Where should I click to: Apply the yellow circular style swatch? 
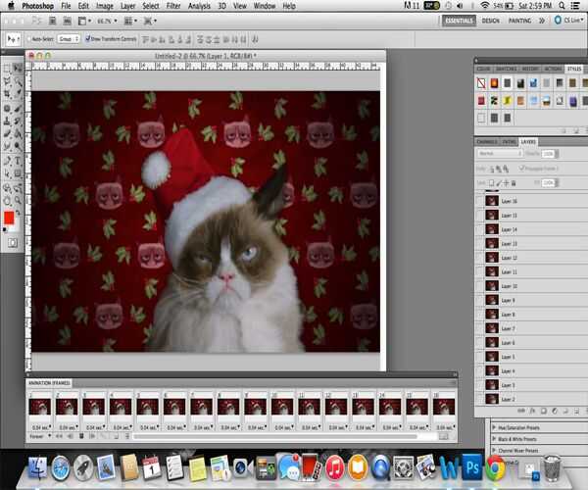[x=507, y=101]
